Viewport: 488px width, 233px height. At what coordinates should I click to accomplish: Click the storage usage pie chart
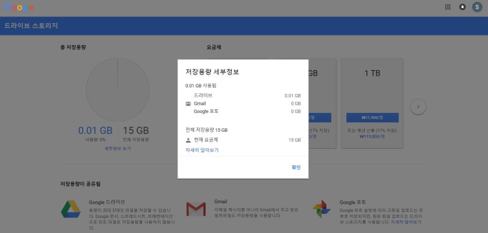[x=118, y=90]
